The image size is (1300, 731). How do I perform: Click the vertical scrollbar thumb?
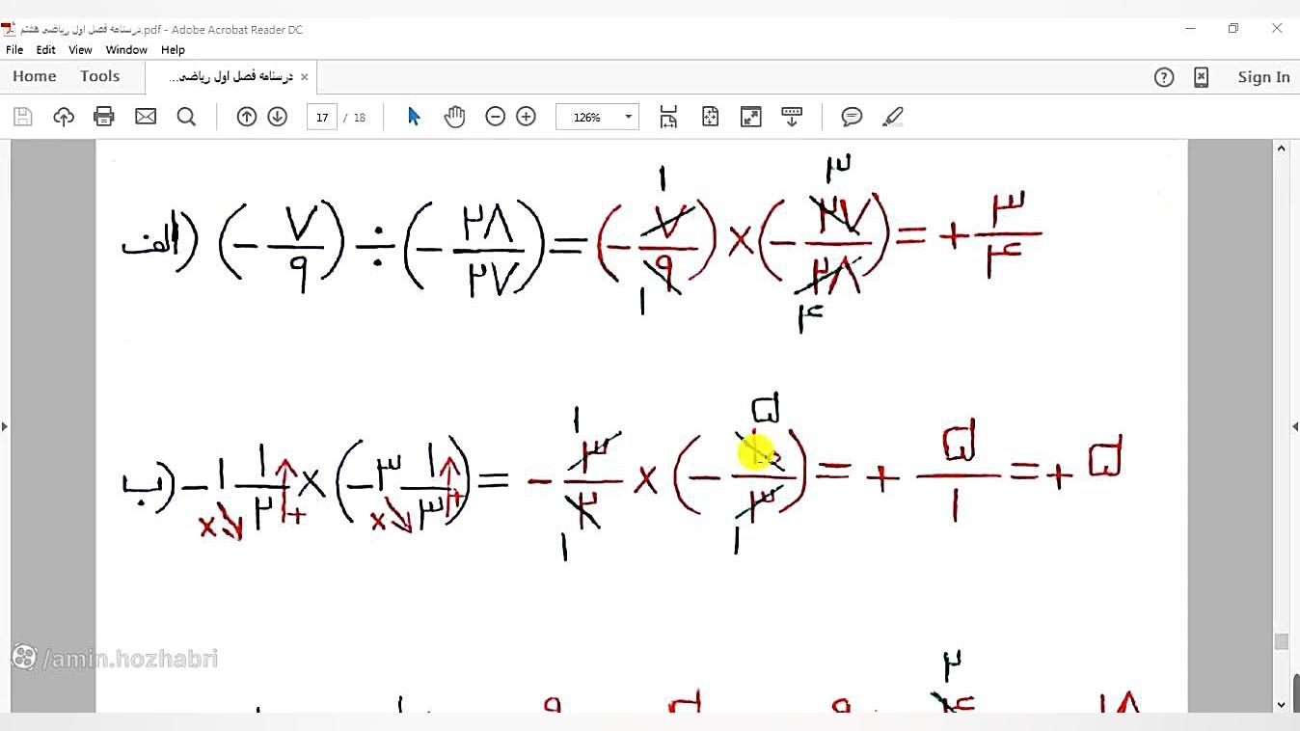(1281, 641)
